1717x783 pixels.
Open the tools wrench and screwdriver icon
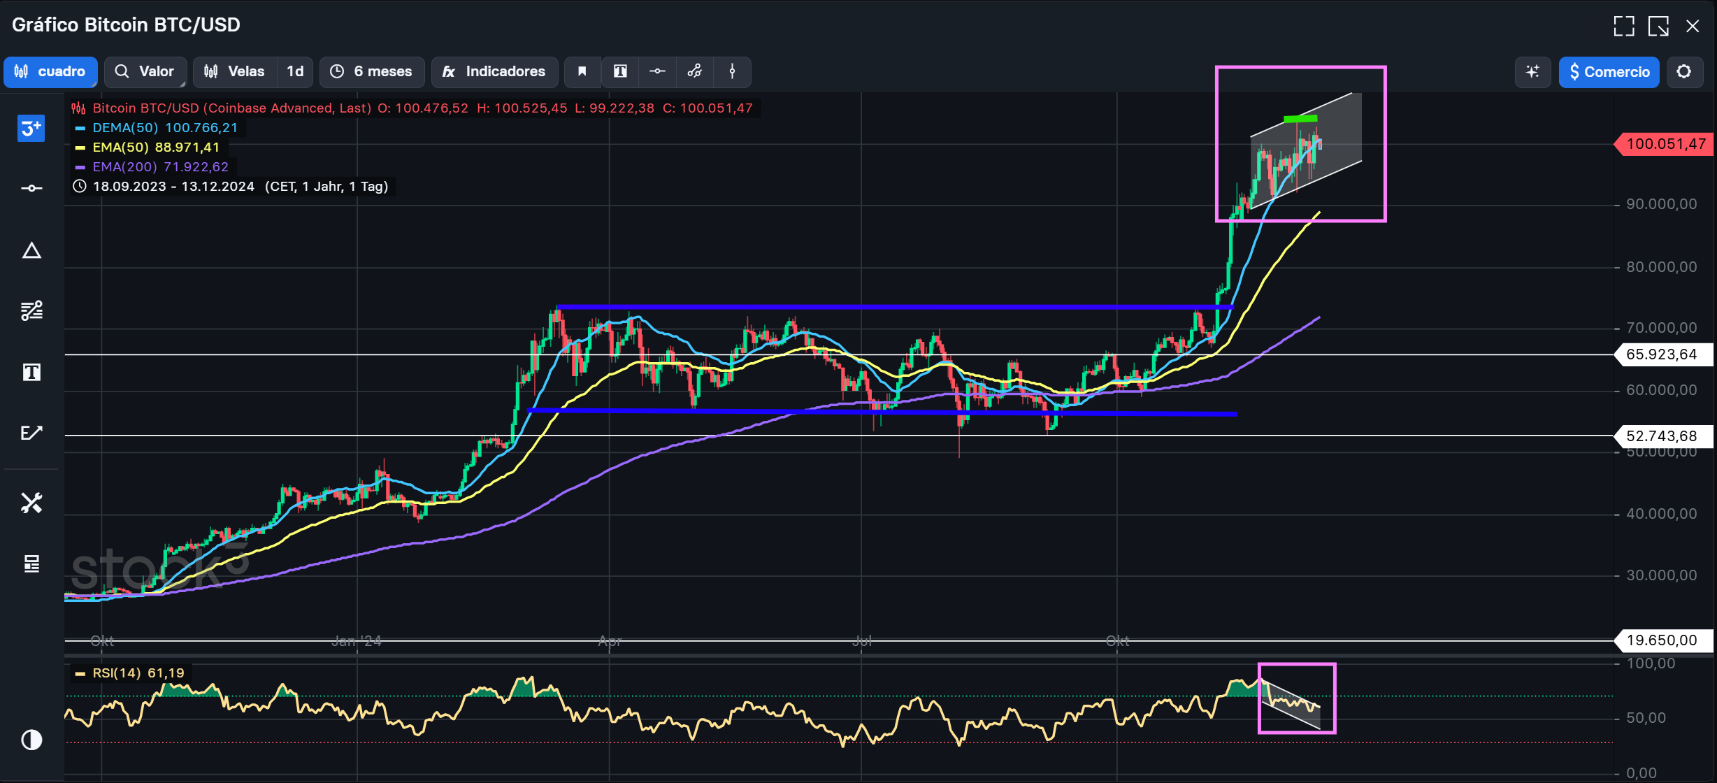click(31, 503)
